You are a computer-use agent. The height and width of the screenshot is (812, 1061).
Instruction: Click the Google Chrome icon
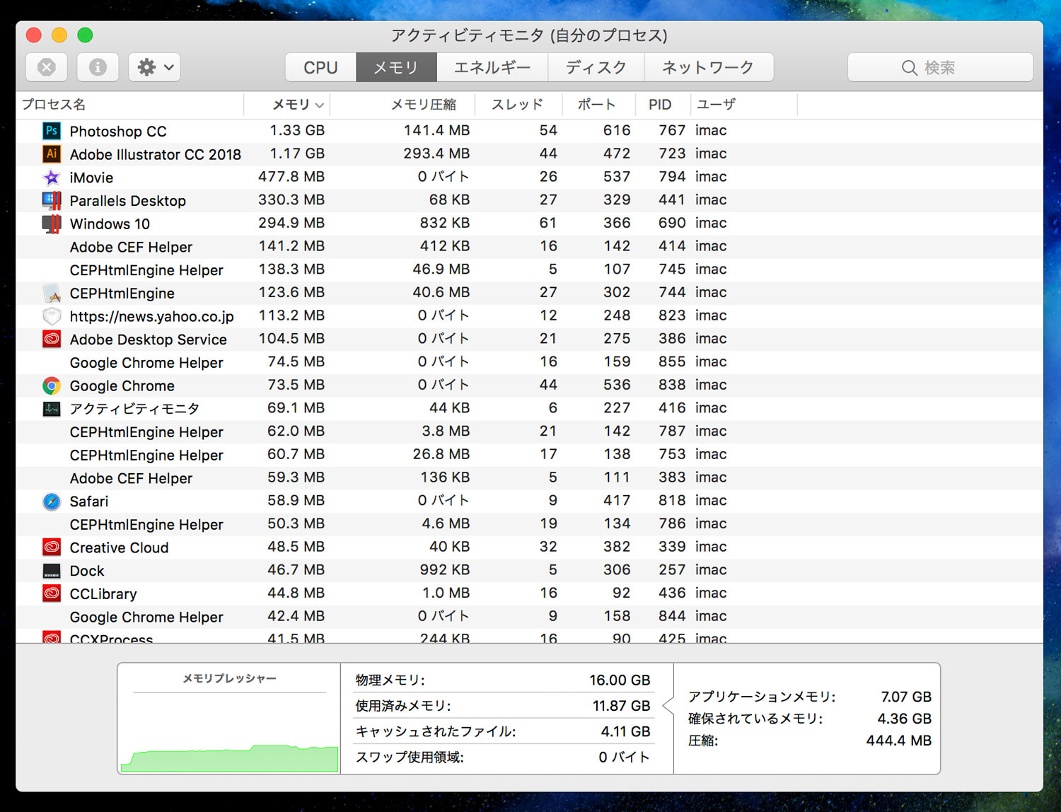[52, 385]
